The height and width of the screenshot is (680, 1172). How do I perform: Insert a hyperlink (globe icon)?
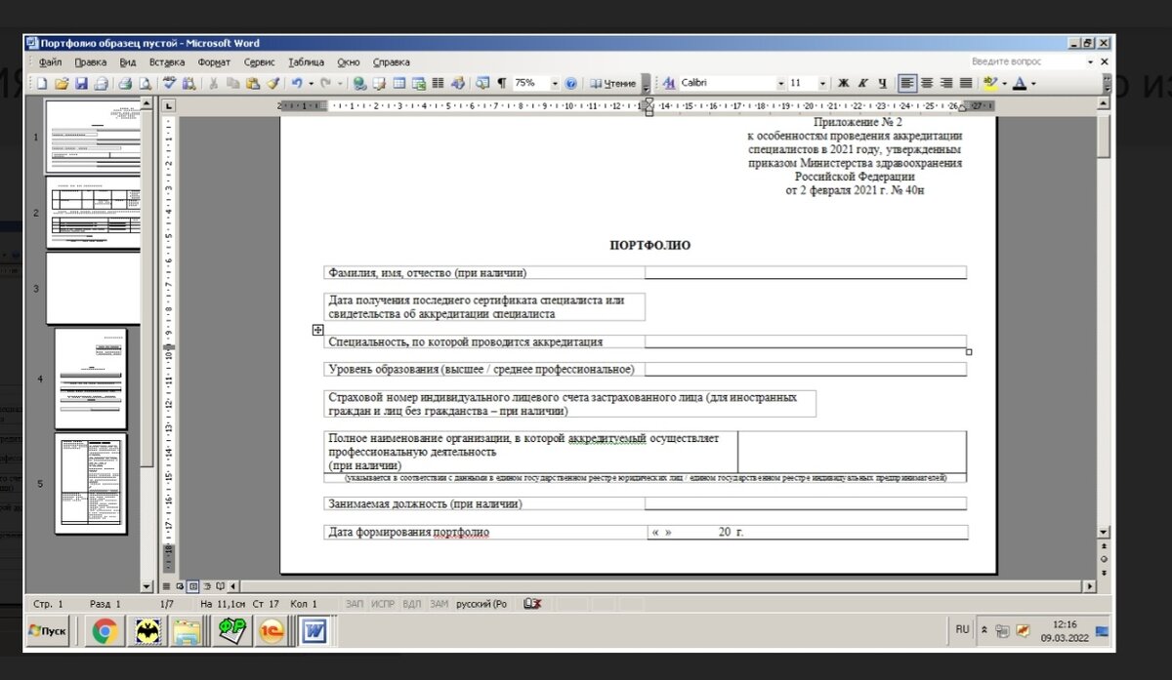point(358,84)
